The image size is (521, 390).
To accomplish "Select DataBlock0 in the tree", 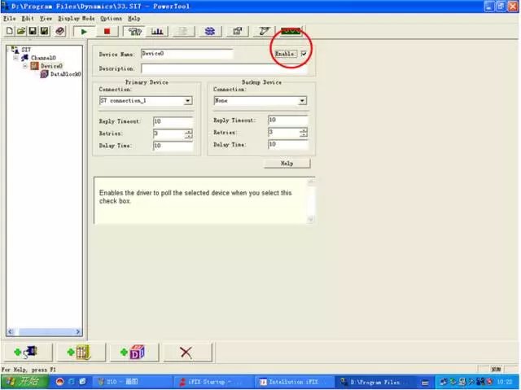I will click(65, 74).
